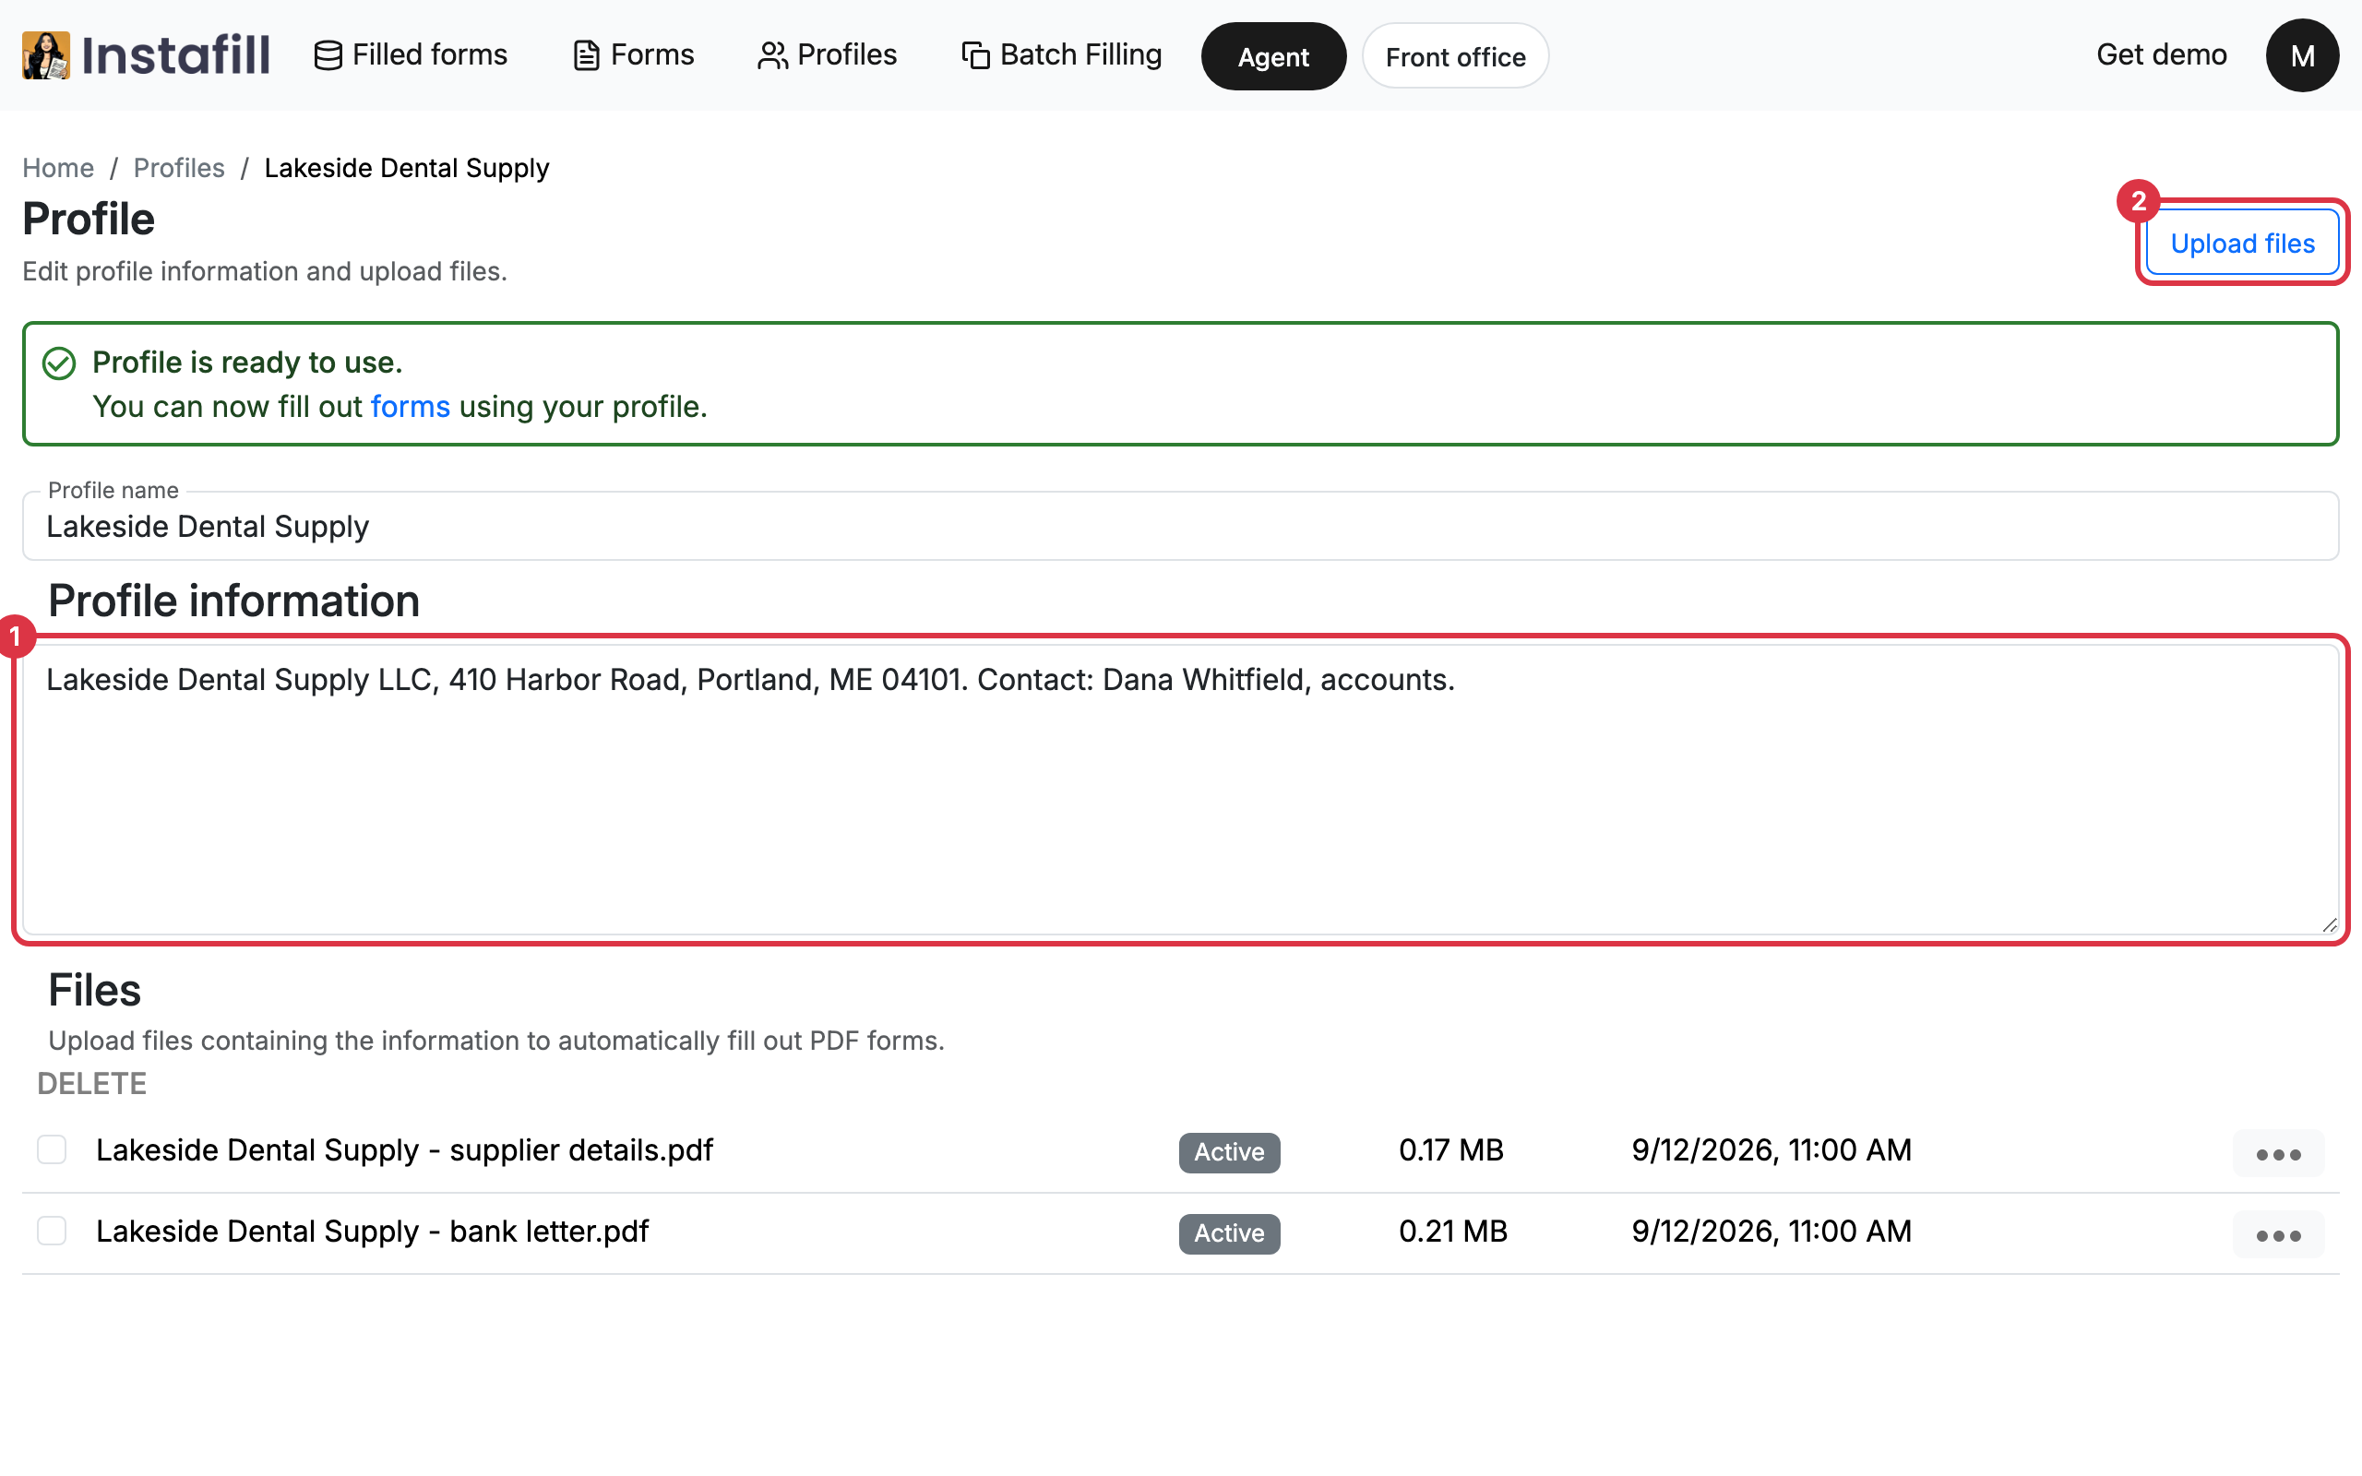The height and width of the screenshot is (1476, 2362).
Task: Click the Instafill logo icon
Action: tap(46, 54)
